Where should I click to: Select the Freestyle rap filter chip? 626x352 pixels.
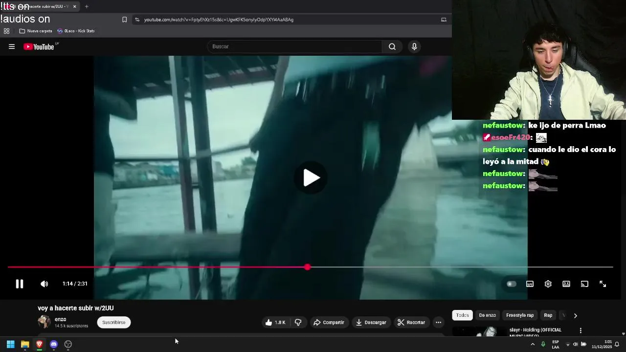coord(520,315)
